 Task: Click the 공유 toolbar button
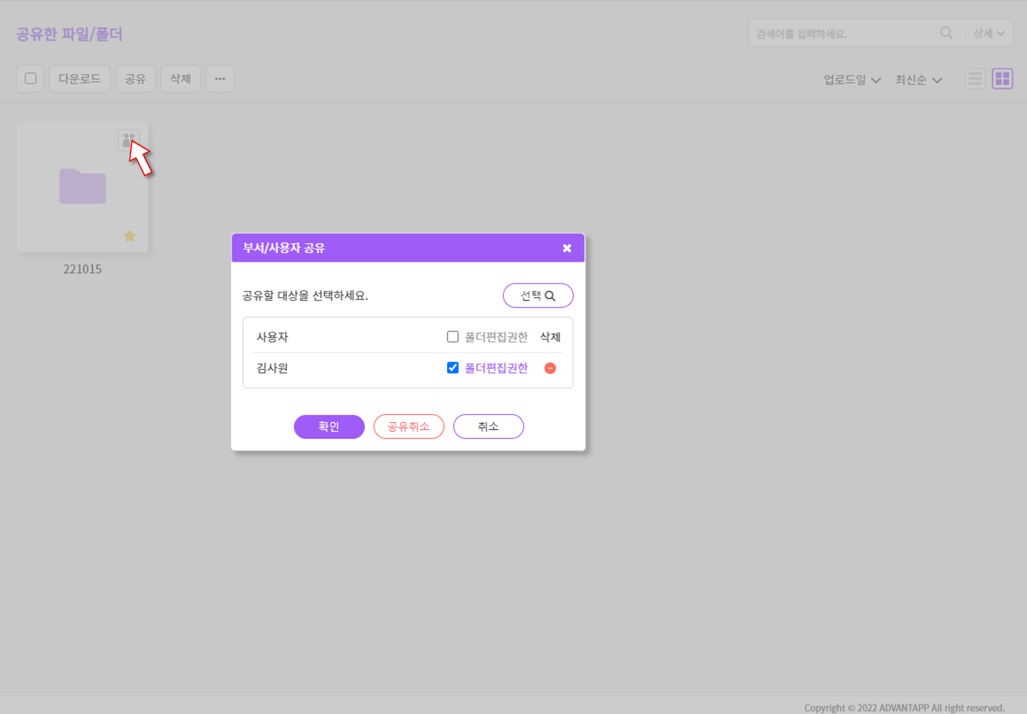point(135,79)
